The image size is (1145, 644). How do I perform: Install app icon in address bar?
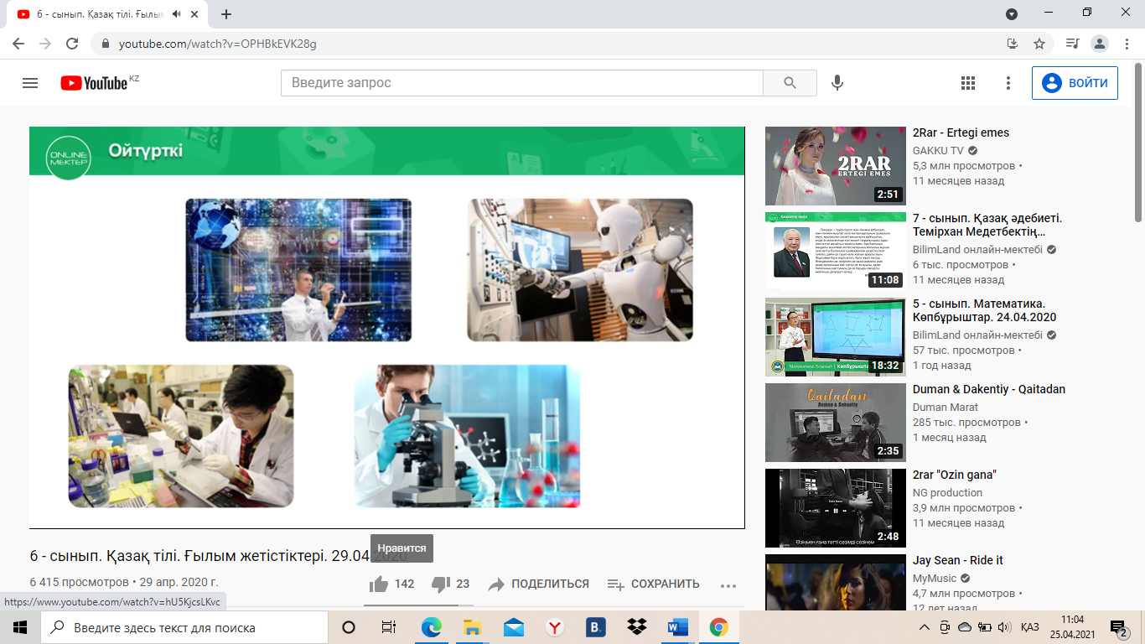[1013, 44]
